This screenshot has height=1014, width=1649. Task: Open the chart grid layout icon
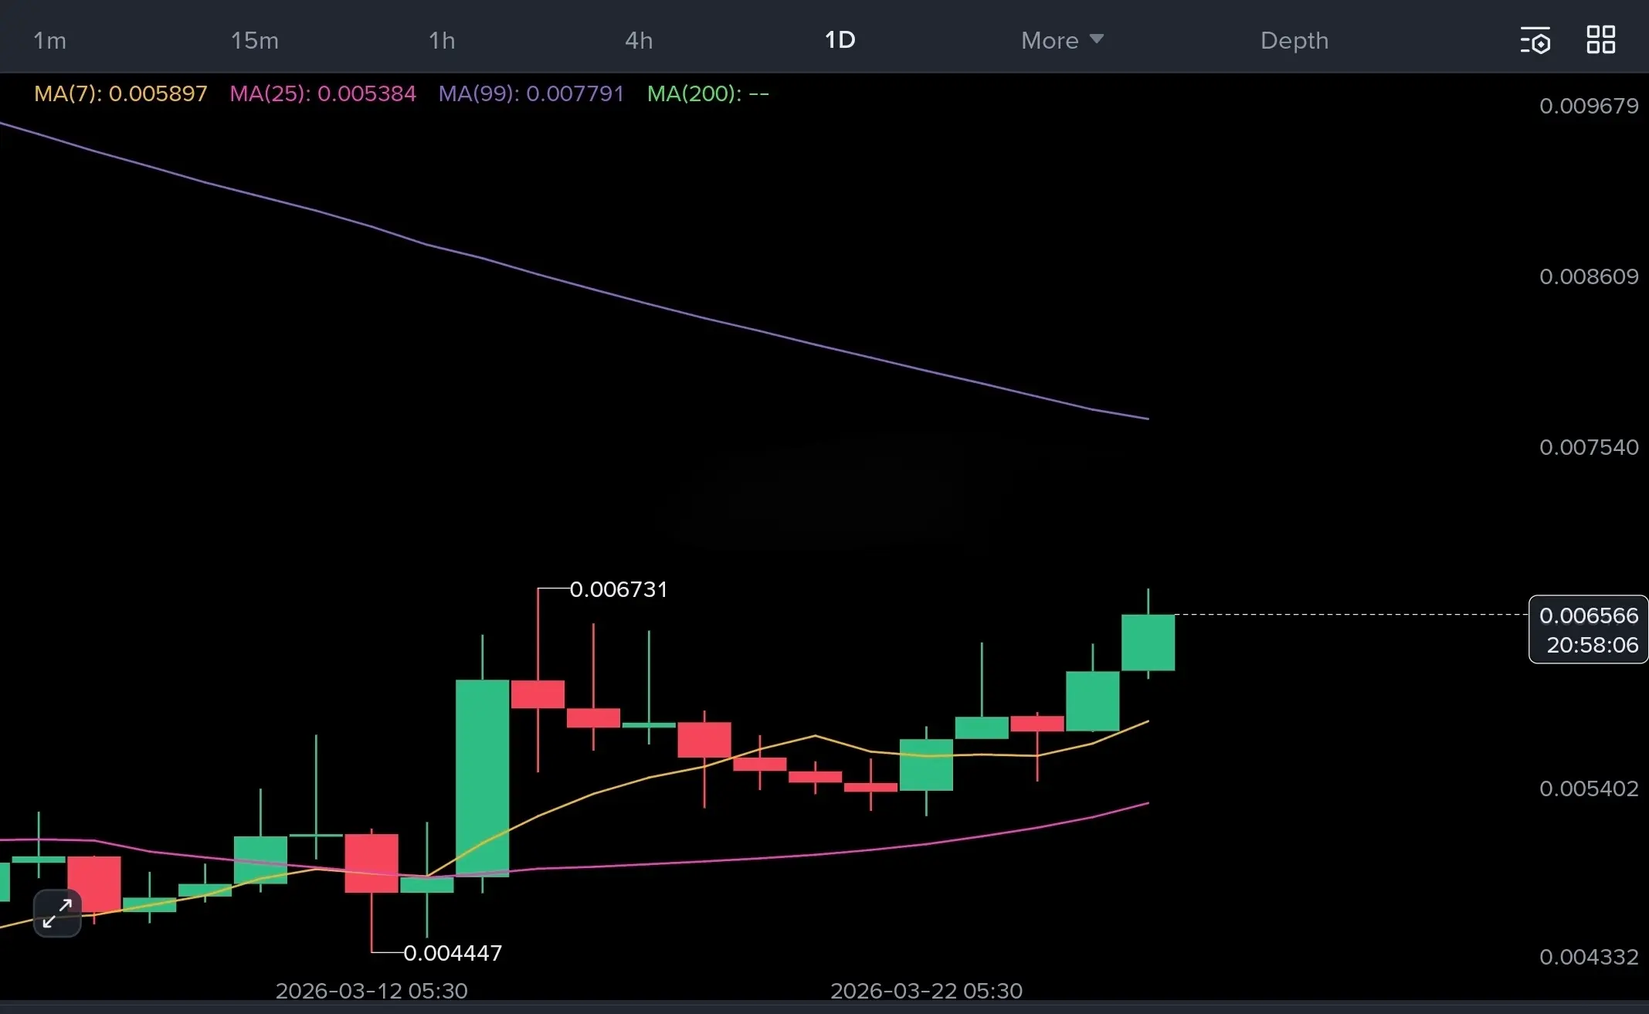[x=1600, y=40]
